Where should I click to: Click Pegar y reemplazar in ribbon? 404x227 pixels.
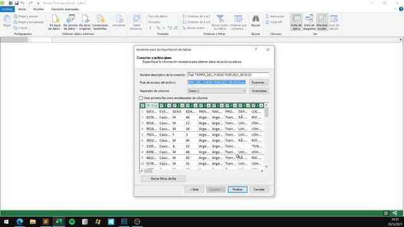tap(28, 22)
